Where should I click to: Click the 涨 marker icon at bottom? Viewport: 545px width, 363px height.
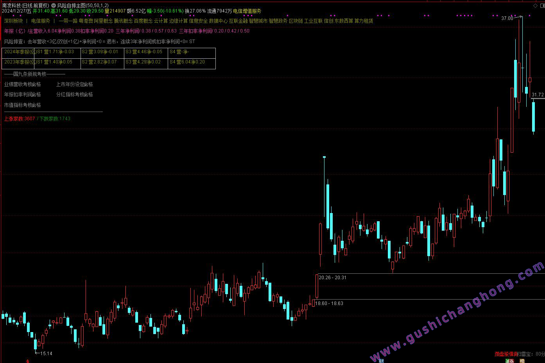point(512,361)
